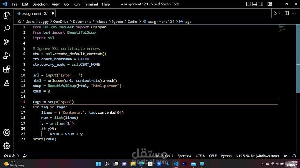Split the editor to the right
This screenshot has height=168, width=300.
pos(287,13)
